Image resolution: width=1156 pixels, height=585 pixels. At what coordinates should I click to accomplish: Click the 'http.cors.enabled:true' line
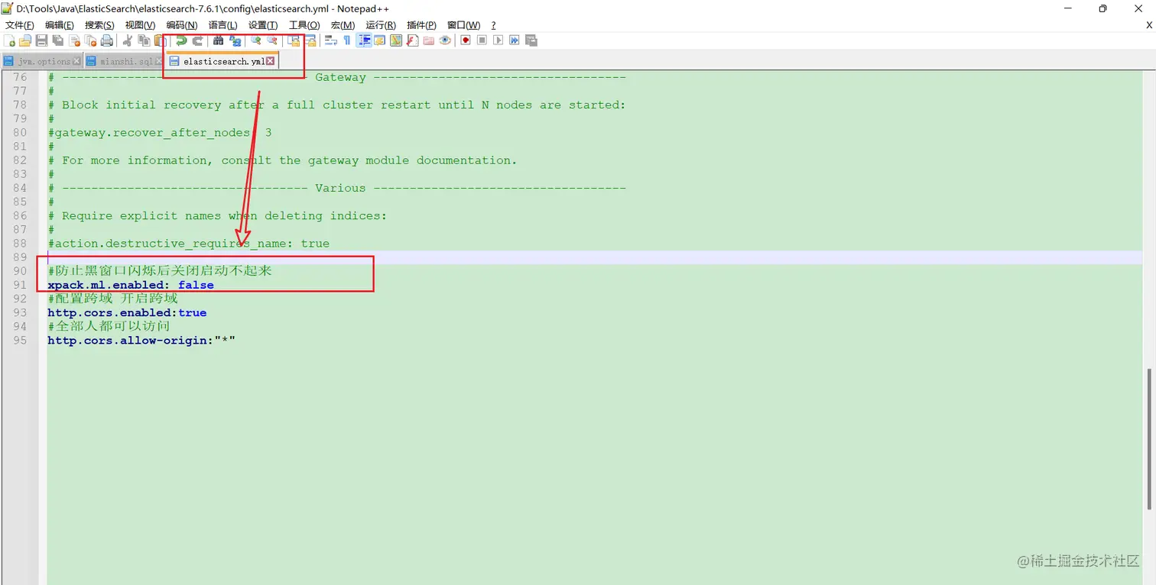[x=127, y=312]
